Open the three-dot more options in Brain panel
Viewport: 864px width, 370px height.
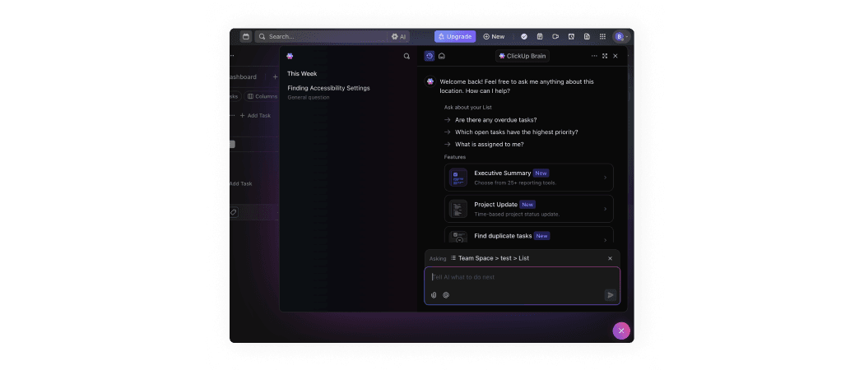pos(594,56)
